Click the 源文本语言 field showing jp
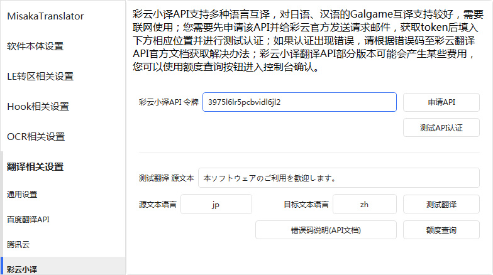This screenshot has height=275, width=493. 215,205
